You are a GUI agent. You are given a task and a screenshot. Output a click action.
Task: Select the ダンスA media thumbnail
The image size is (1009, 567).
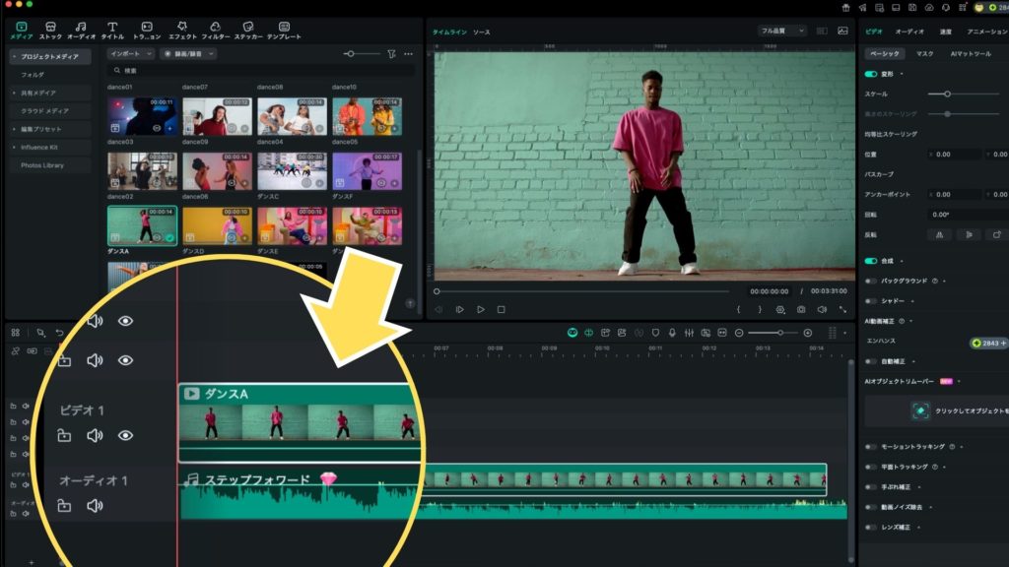pos(142,225)
